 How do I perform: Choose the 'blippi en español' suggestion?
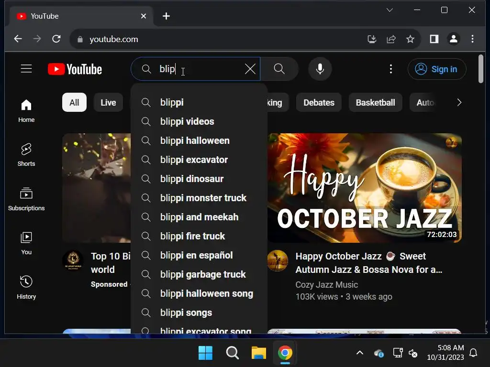[x=199, y=255]
